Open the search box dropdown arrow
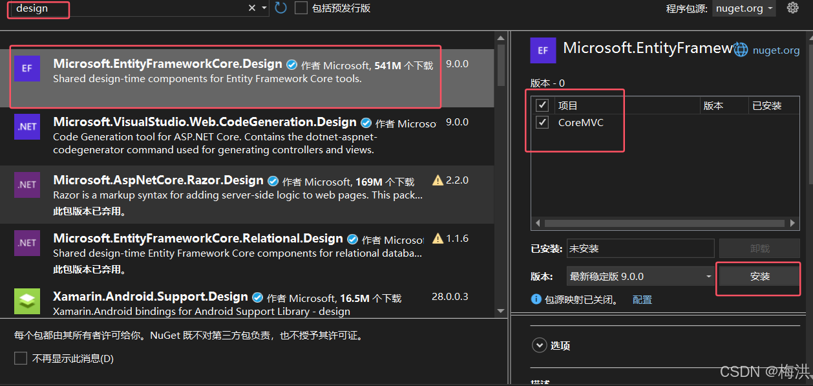The width and height of the screenshot is (813, 386). click(264, 8)
